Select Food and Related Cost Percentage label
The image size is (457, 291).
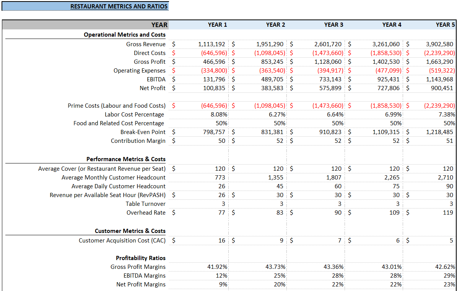click(119, 123)
